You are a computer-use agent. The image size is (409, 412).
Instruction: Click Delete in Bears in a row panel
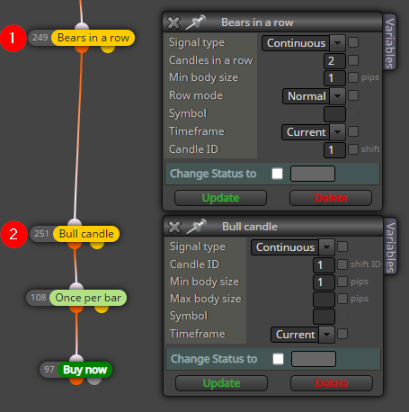[x=331, y=198]
